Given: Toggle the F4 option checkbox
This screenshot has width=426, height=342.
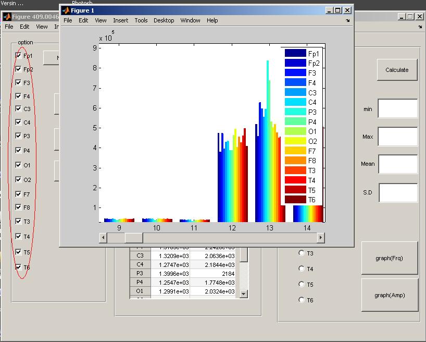Looking at the screenshot, I should [18, 96].
